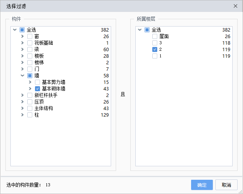The image size is (243, 194).
Task: Close the 选择过滤 dialog
Action: [x=235, y=6]
